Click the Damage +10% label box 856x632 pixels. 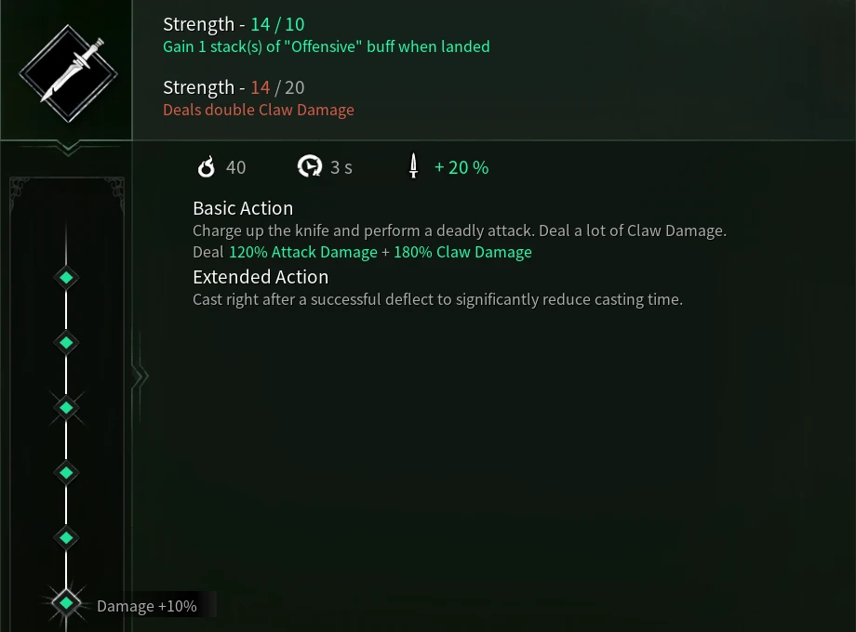click(146, 605)
